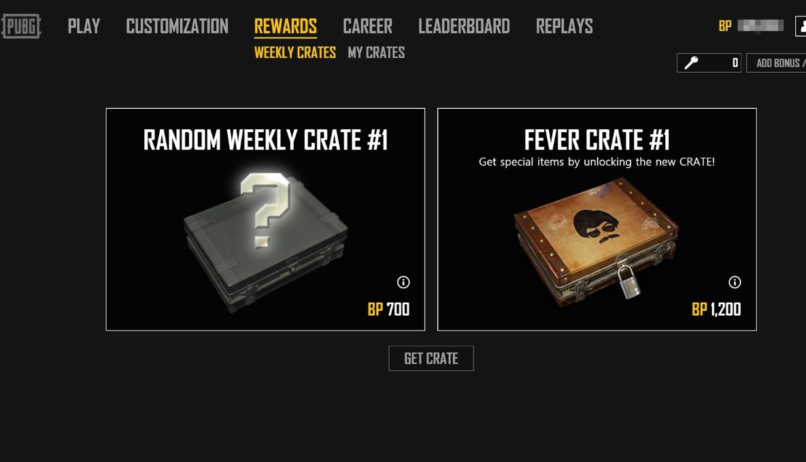Switch to the Weekly Crates tab

(295, 52)
